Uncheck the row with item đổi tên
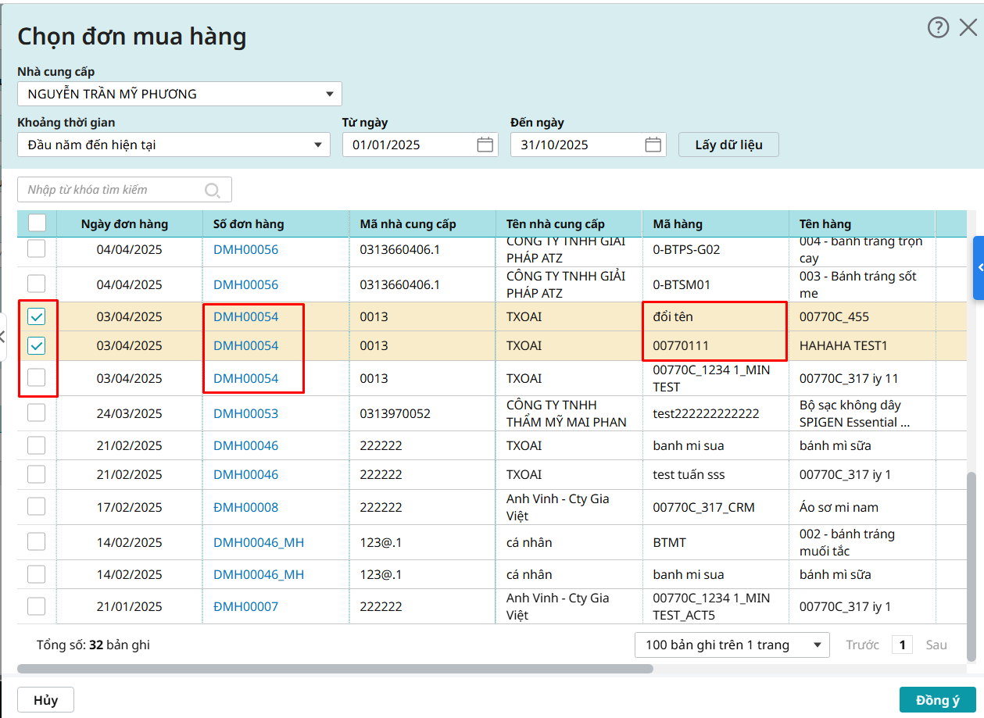Screen dimensions: 984x718 pyautogui.click(x=37, y=316)
